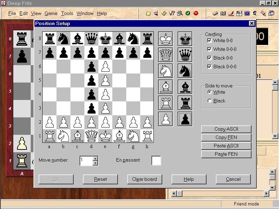
Task: Click the green checkmark toolbar icon
Action: [x=188, y=13]
